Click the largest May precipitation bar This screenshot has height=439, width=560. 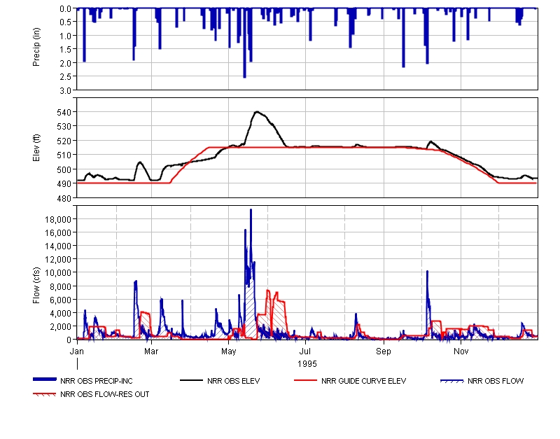(244, 43)
